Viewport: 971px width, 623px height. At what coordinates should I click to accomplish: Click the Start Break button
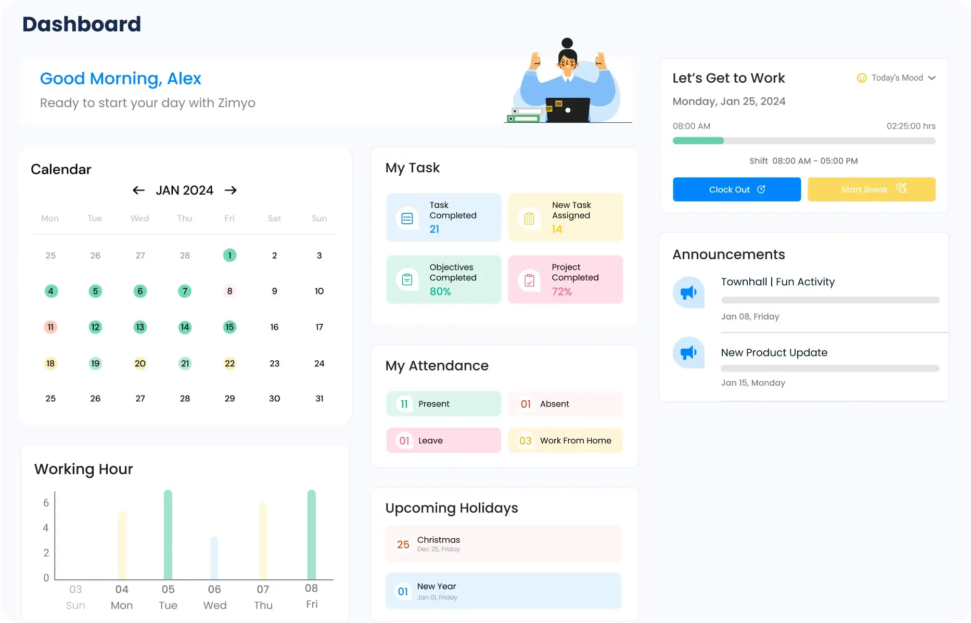point(872,189)
